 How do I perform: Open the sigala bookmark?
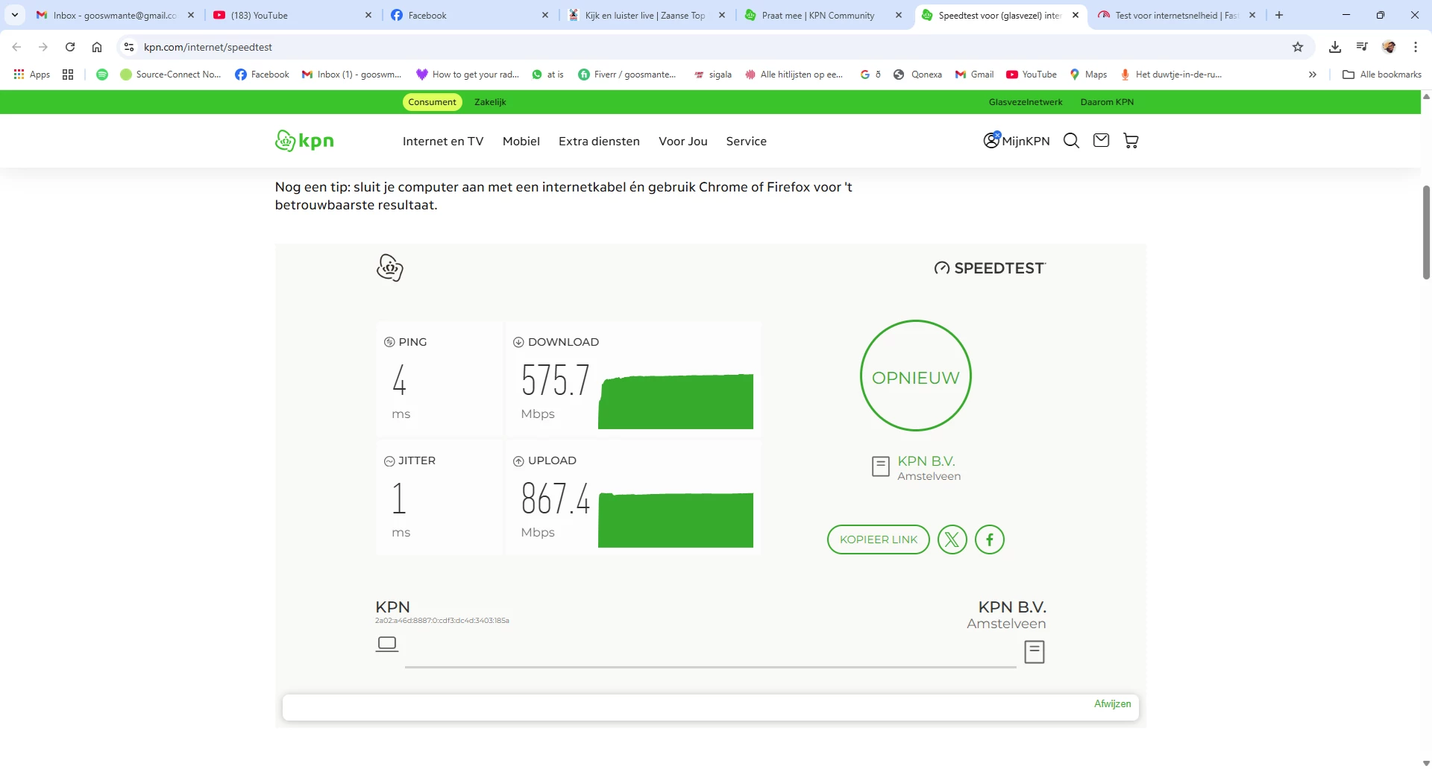712,75
